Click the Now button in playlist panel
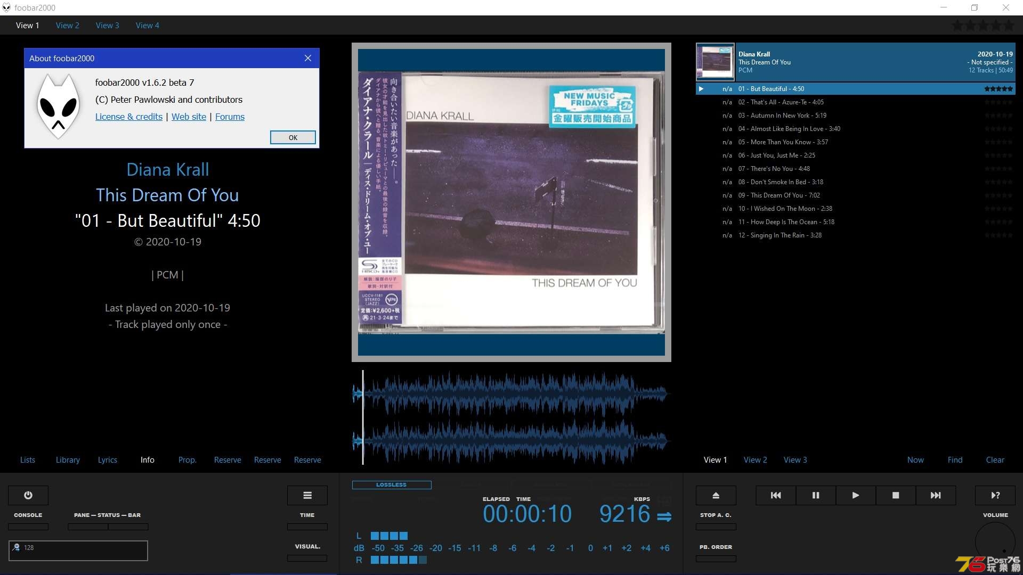This screenshot has width=1023, height=575. (x=916, y=460)
